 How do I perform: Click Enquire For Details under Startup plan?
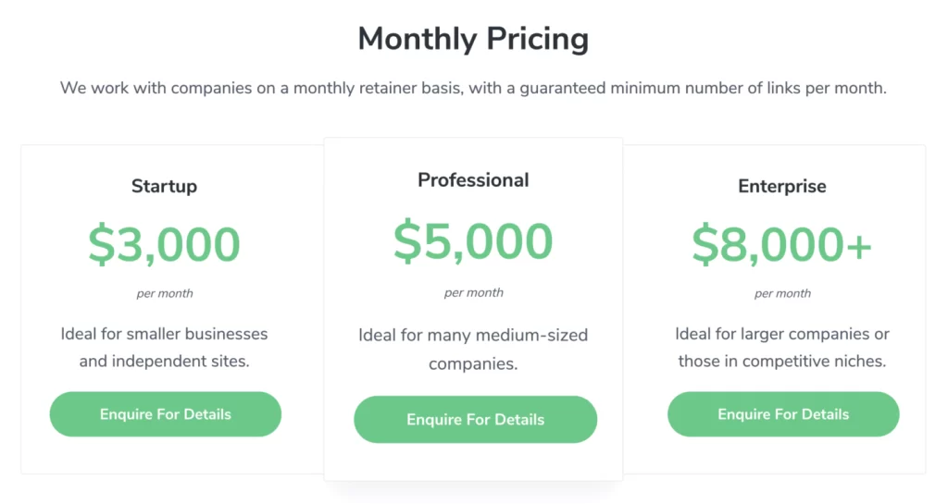pos(165,414)
